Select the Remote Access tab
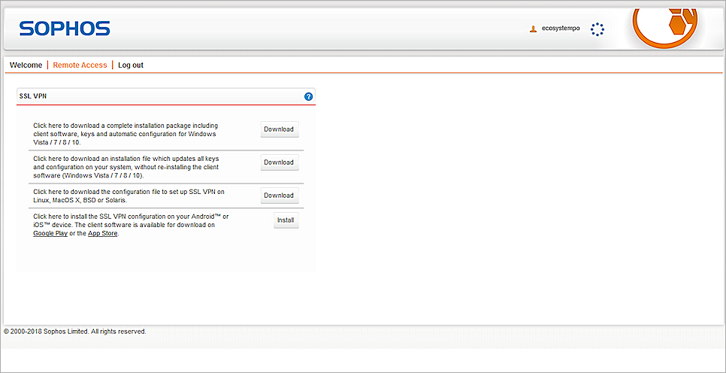The image size is (726, 373). (x=80, y=65)
